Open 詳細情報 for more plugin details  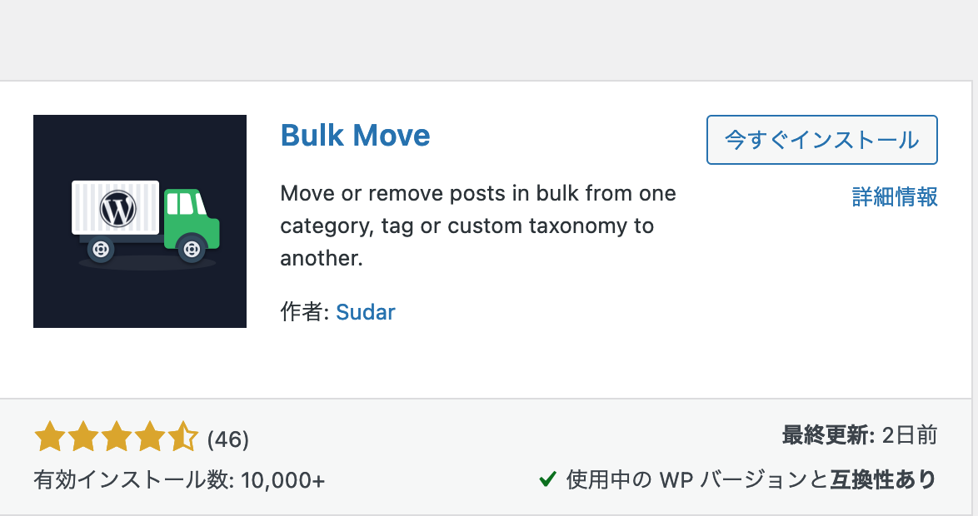[895, 198]
